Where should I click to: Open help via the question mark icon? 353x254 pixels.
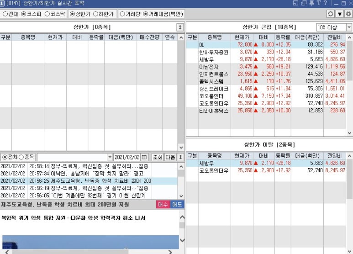(325, 3)
